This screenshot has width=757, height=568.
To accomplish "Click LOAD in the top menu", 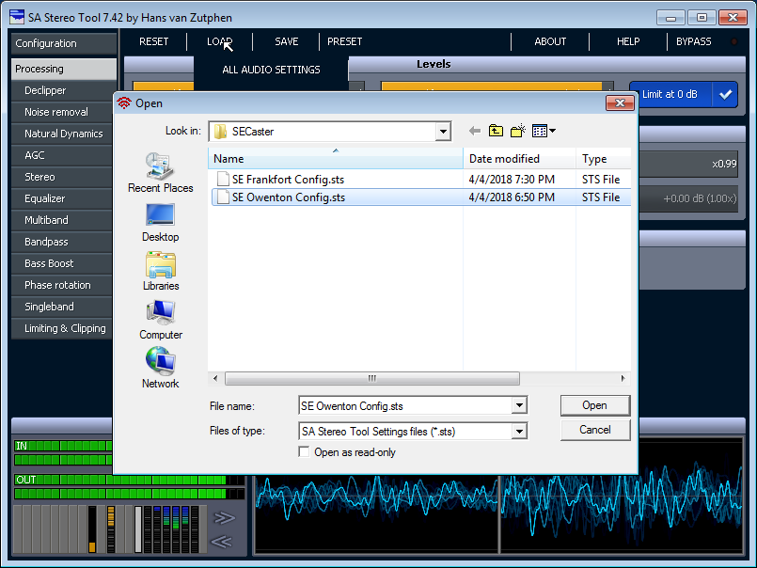I will pos(220,41).
